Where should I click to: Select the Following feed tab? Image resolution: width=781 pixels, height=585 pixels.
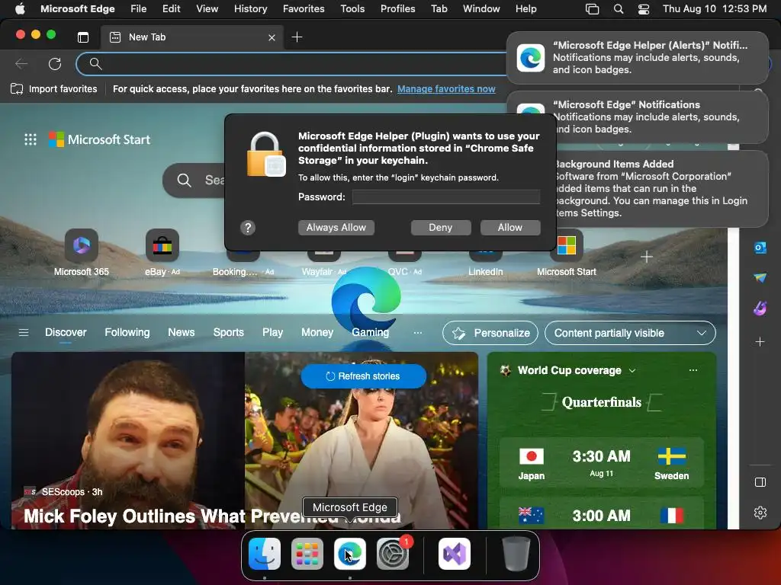tap(127, 332)
